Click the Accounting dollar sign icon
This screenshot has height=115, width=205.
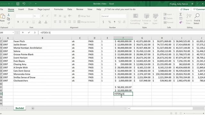103,22
